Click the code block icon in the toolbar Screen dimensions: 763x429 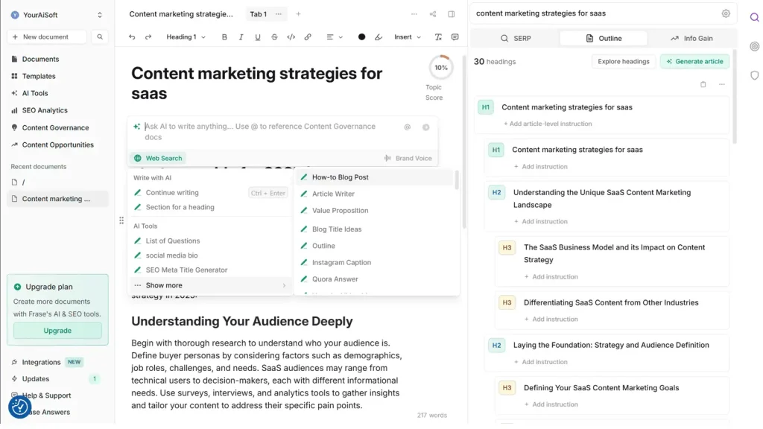click(x=291, y=37)
